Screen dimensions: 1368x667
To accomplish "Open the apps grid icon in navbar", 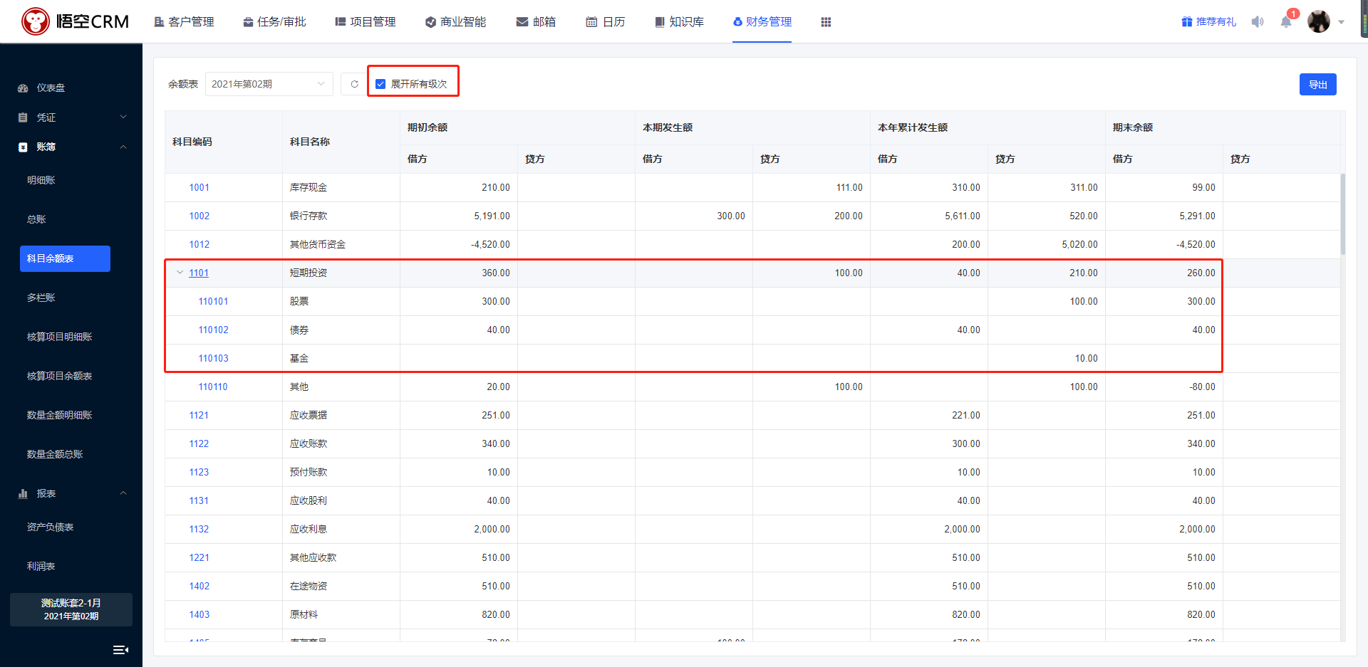I will (826, 22).
